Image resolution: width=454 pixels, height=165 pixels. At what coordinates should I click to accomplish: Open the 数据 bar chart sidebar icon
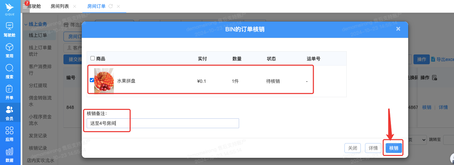[x=9, y=151]
